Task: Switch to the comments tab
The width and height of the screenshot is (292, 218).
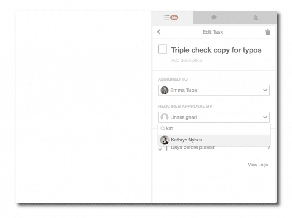Action: tap(214, 17)
